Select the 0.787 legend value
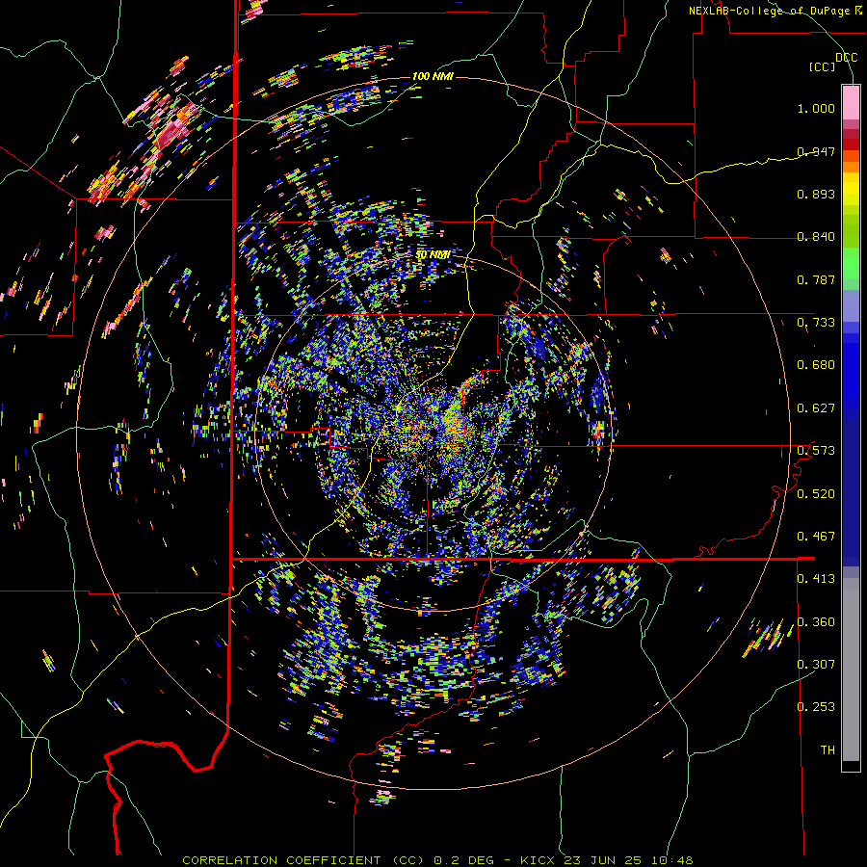The width and height of the screenshot is (867, 867). click(816, 279)
